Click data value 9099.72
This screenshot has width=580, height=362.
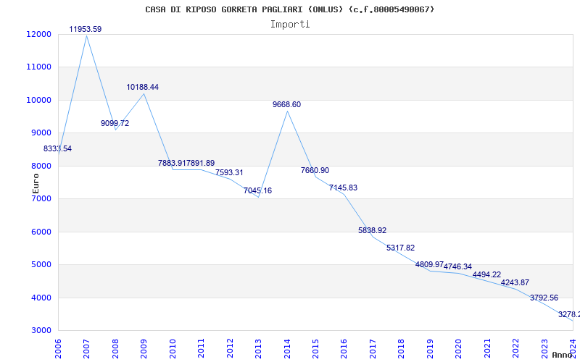click(x=115, y=123)
